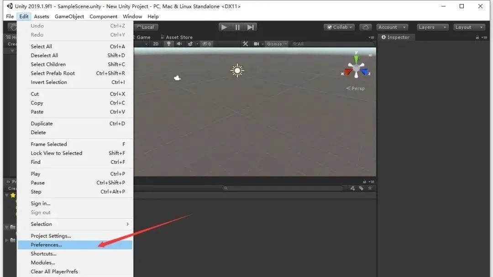
Task: Click the Step frame button
Action: click(250, 26)
